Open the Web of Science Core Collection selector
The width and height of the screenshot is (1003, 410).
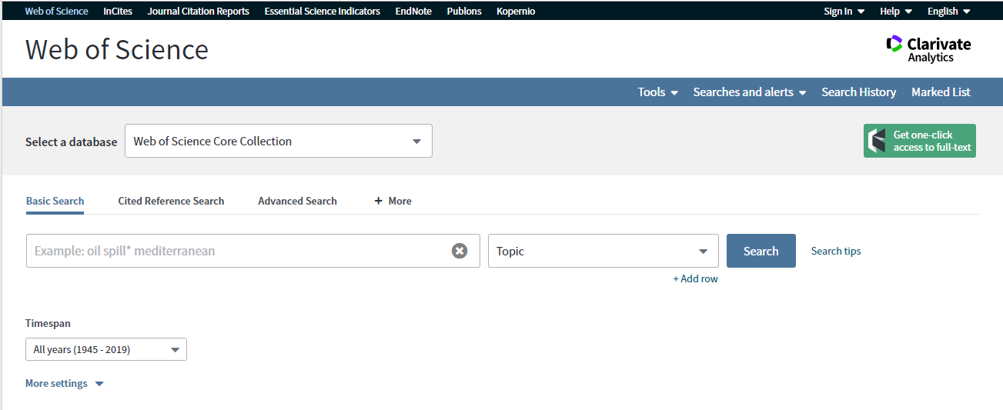[x=279, y=141]
